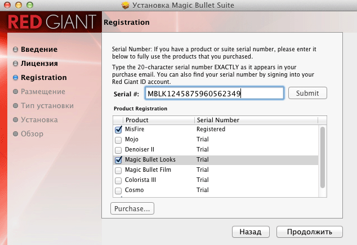
Task: Click the Denoiser II product name
Action: 140,149
